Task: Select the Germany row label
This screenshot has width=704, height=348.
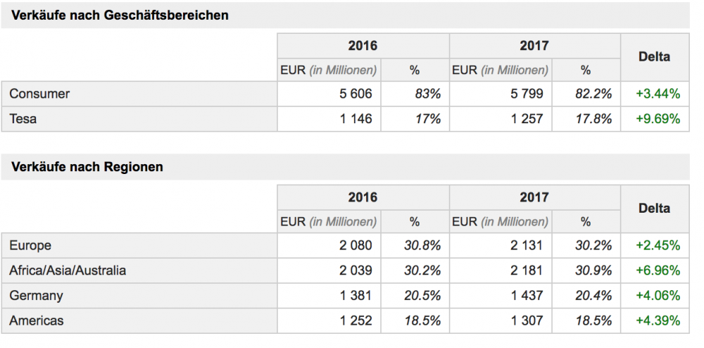Action: [36, 296]
